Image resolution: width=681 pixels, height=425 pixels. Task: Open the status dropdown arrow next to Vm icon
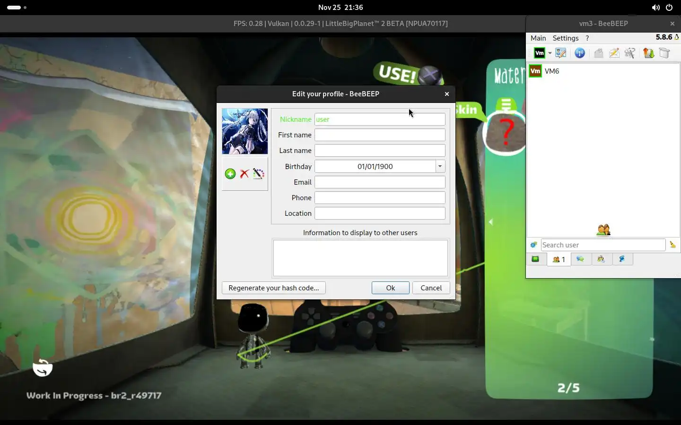click(x=550, y=53)
